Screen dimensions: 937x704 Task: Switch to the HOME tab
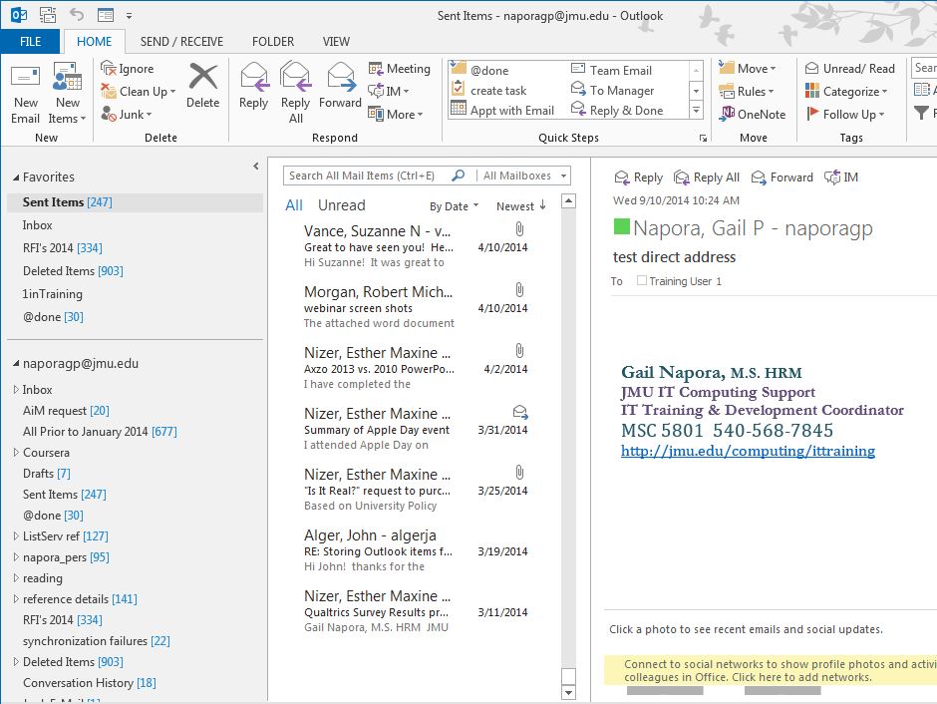click(x=94, y=41)
